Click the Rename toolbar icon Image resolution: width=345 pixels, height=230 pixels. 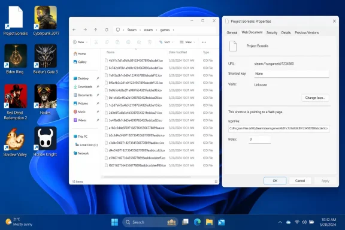click(x=128, y=42)
